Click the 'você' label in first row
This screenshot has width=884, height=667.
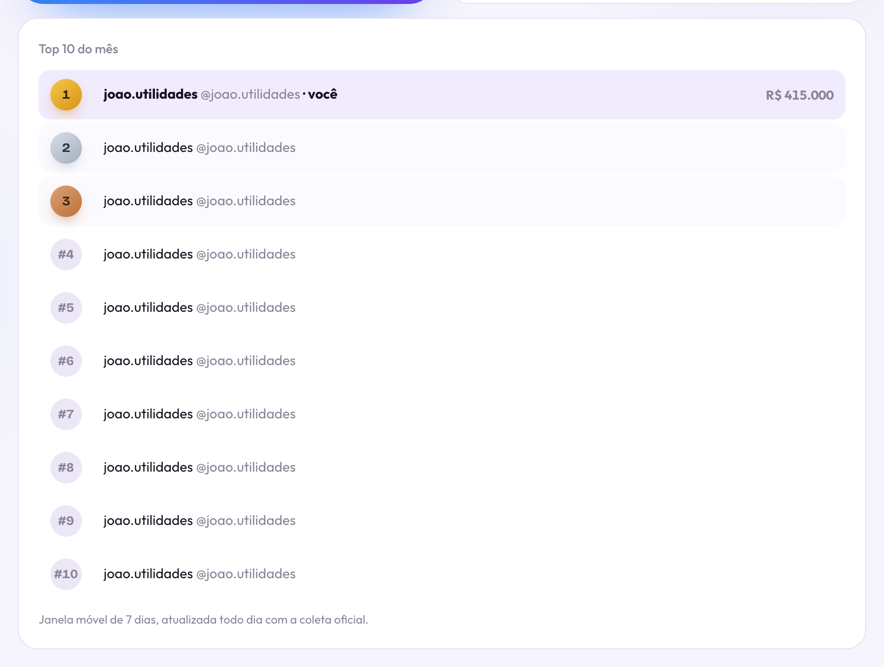click(323, 94)
